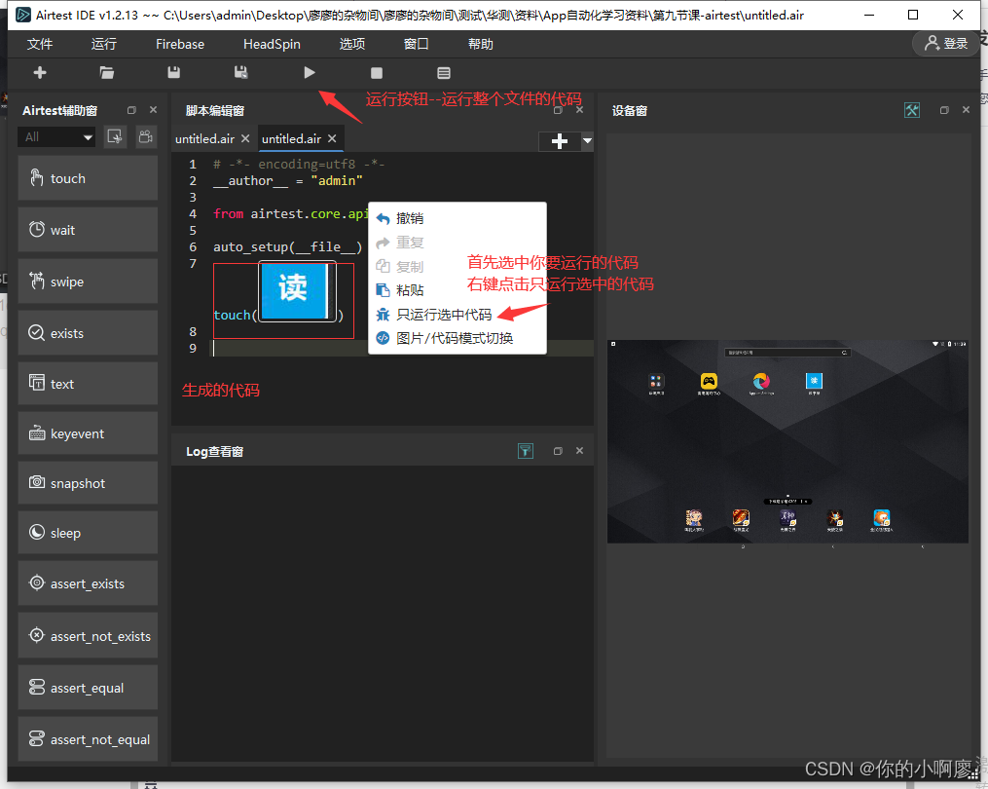This screenshot has height=789, width=988.
Task: Click the 读 image thumbnail in touch()
Action: [296, 290]
